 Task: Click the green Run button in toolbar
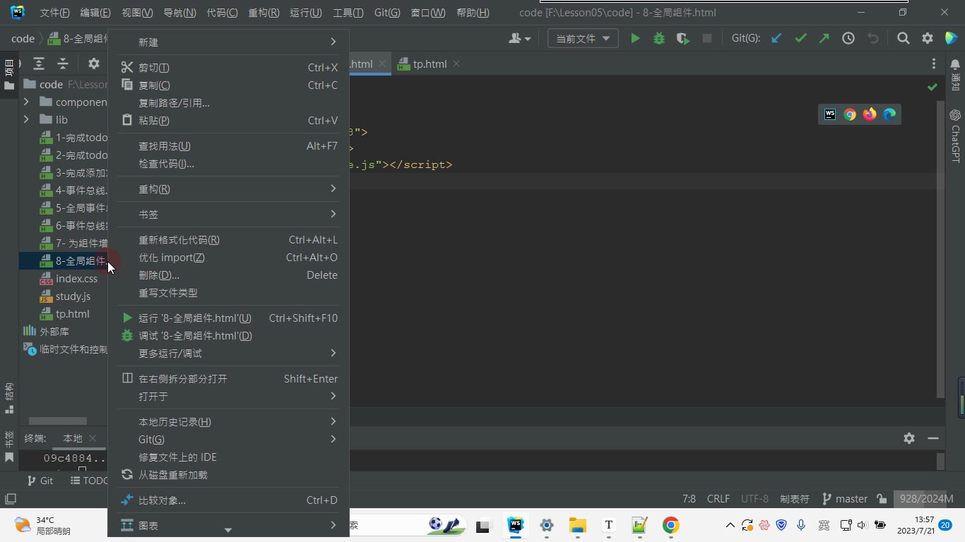coord(635,39)
